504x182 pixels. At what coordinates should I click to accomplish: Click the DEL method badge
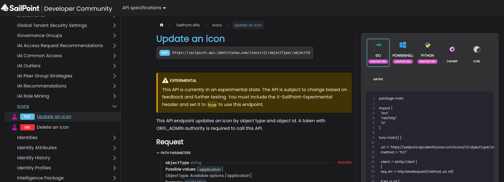pos(27,127)
